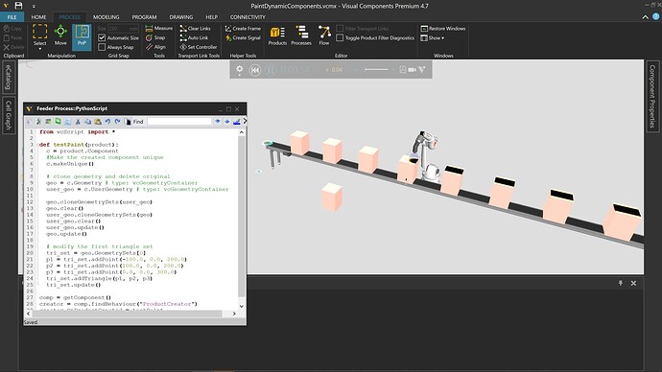Open the FILE menu
662x372 pixels.
(x=12, y=17)
